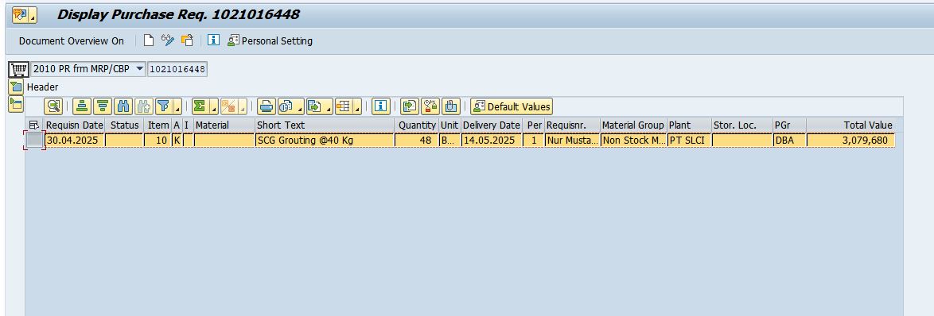Expand the Header section

tap(16, 87)
